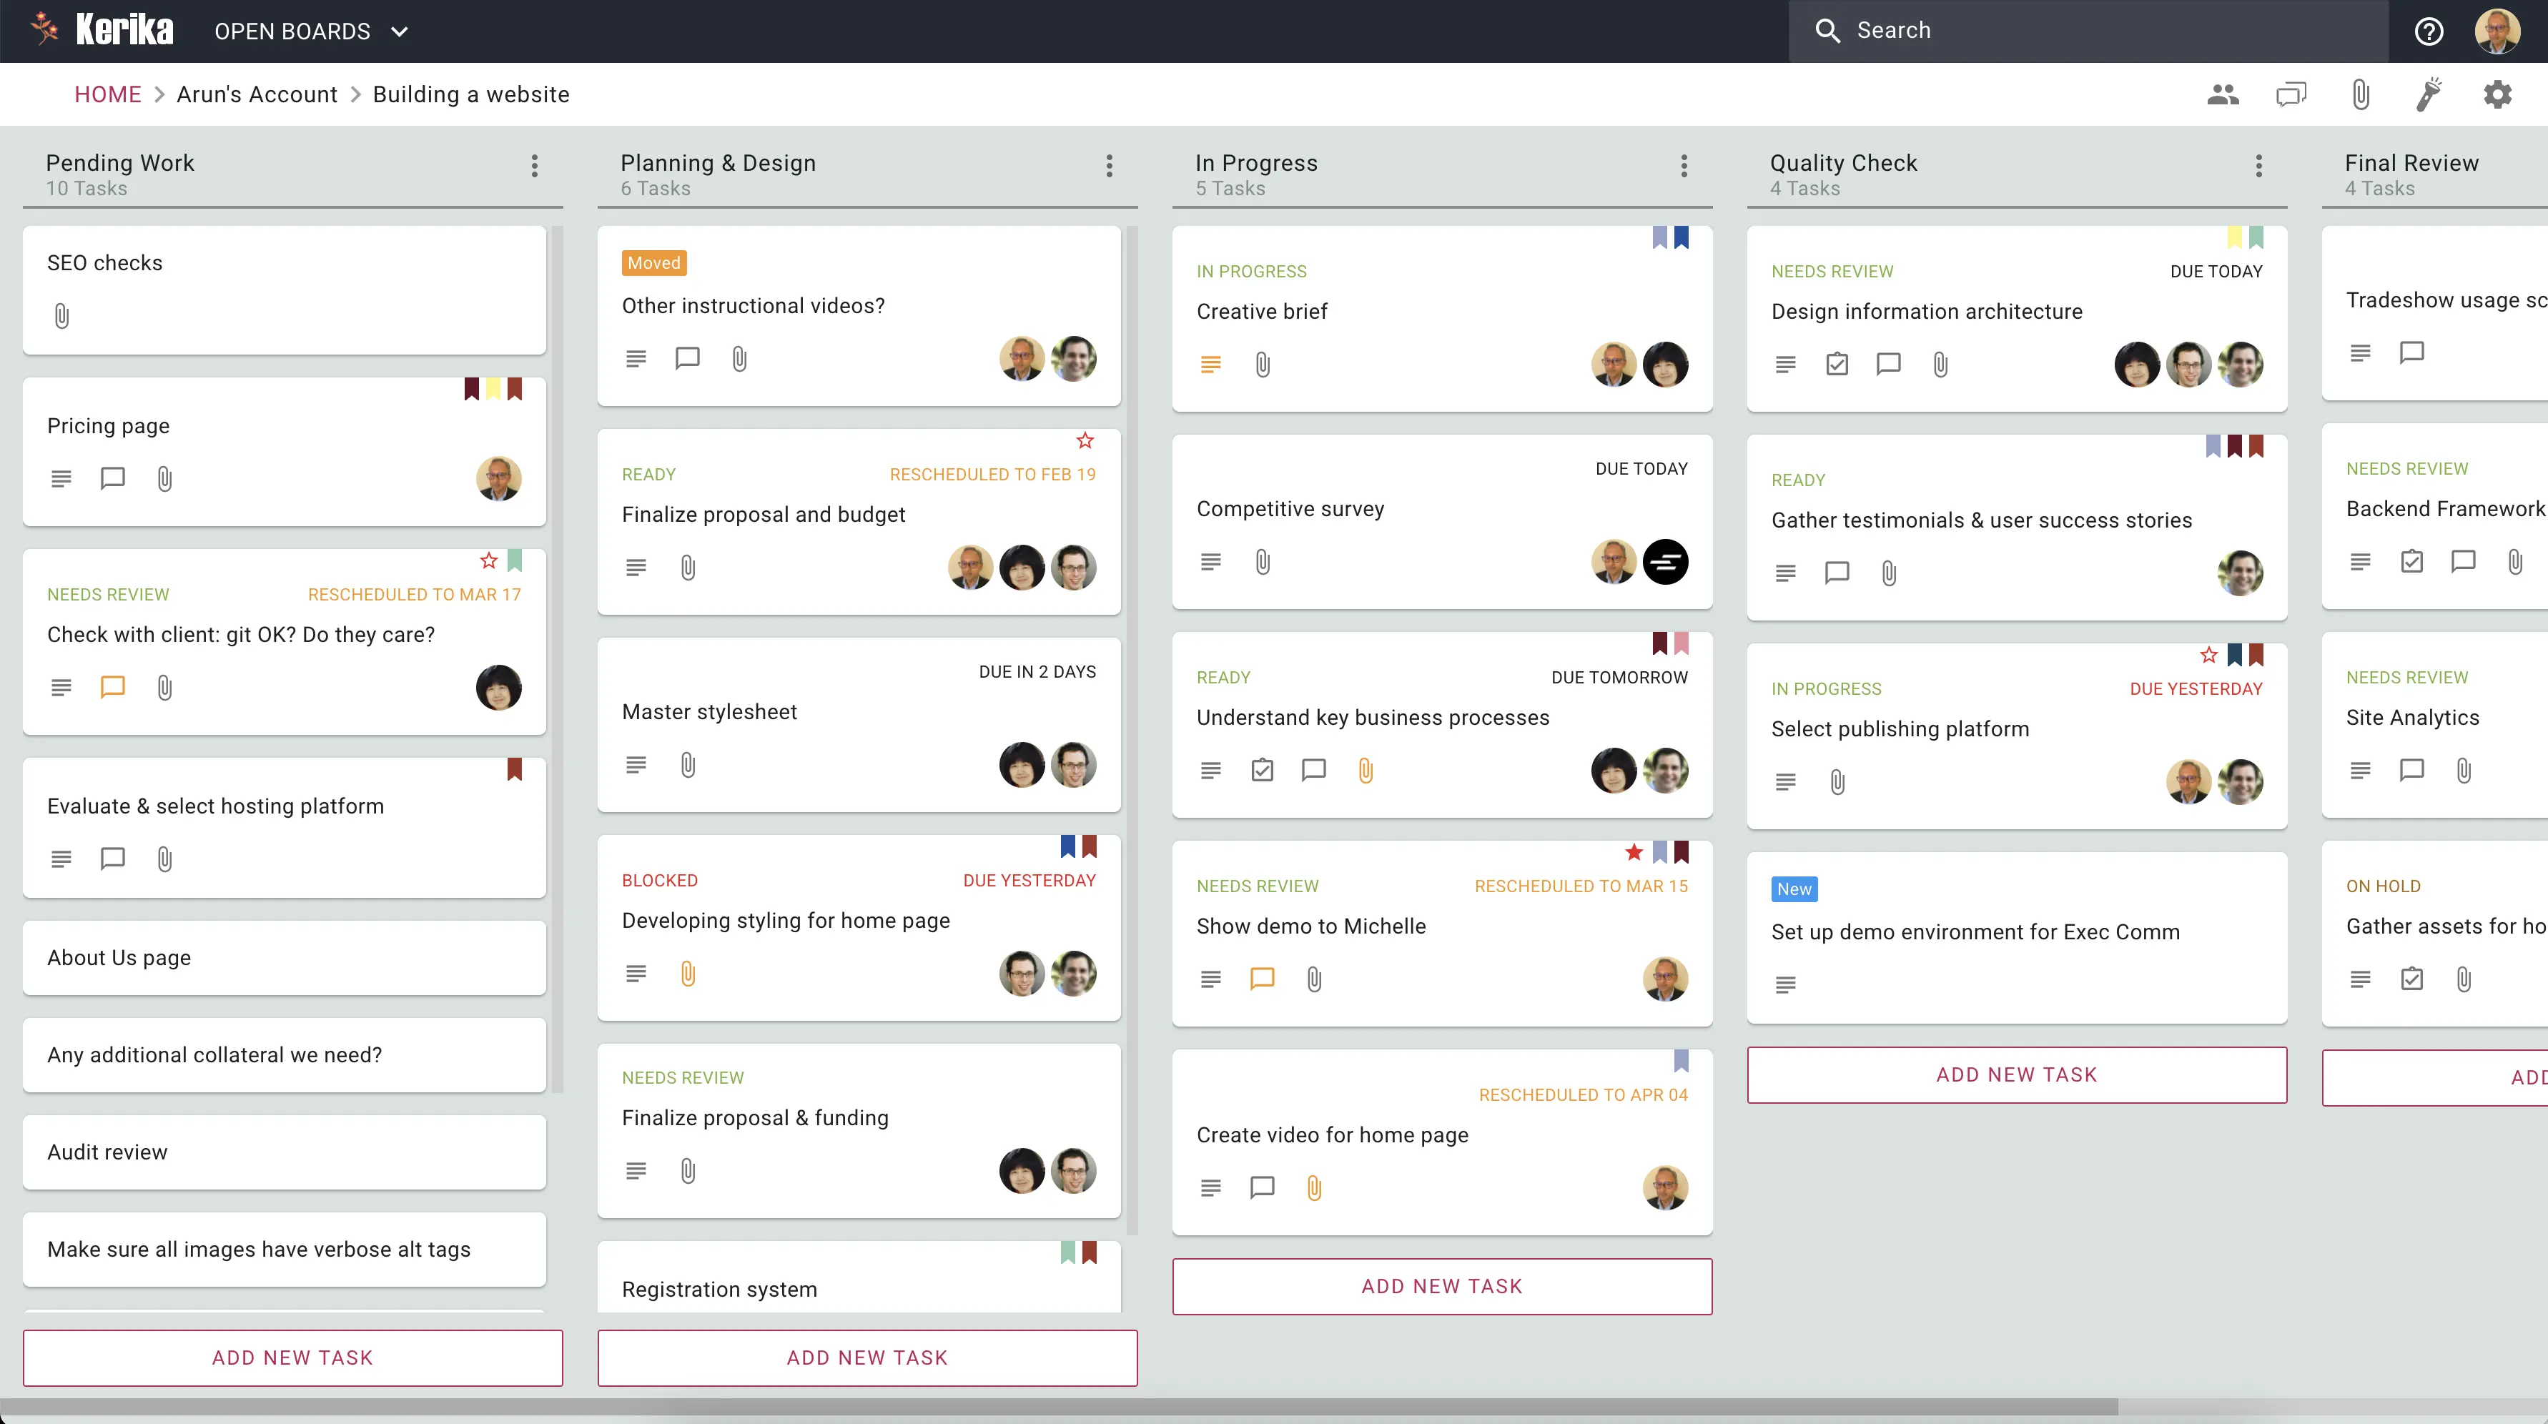Open attachments on Evaluate & select hosting platform
The height and width of the screenshot is (1424, 2548).
(x=164, y=859)
